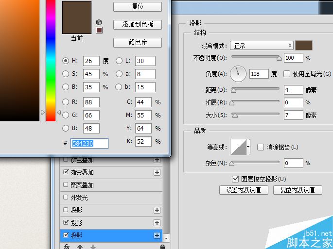
Task: Select the Lab a radio button
Action: tap(119, 74)
